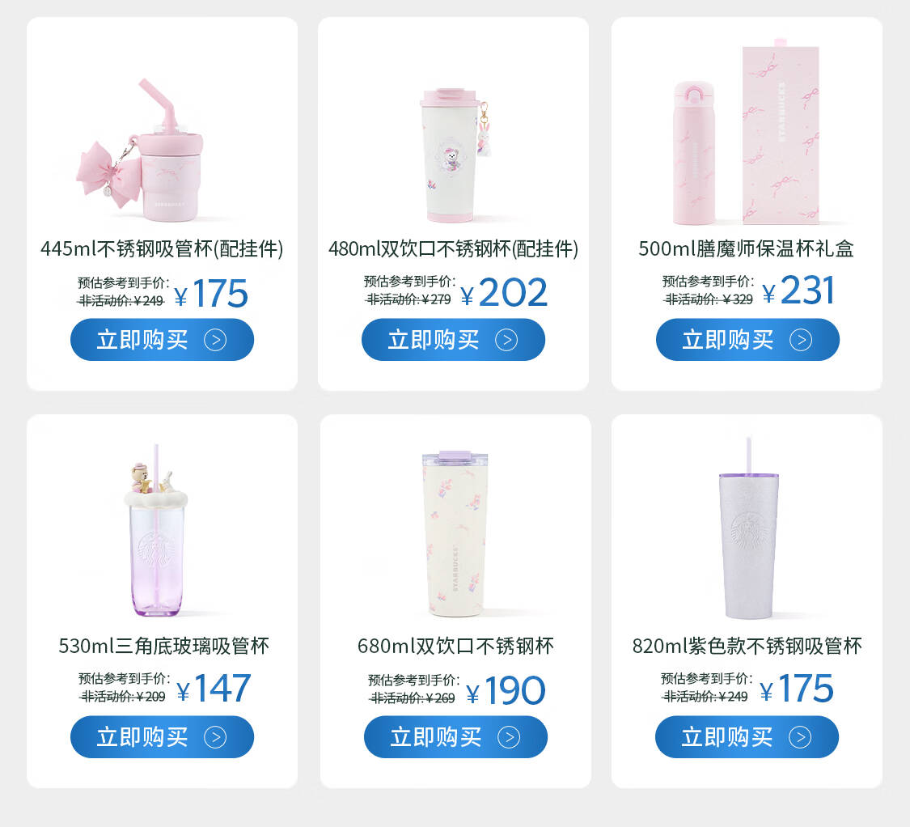Viewport: 910px width, 827px height.
Task: Click arrow icon on 445ml cup buy button
Action: [215, 340]
